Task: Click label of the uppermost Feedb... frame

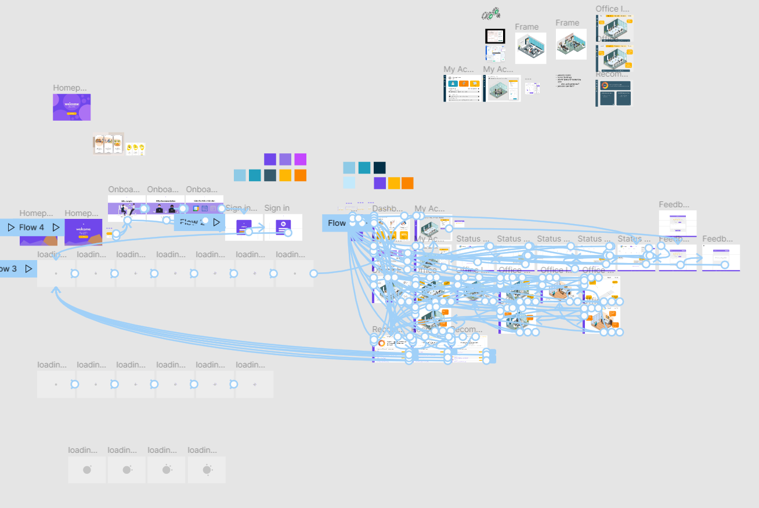Action: 674,204
